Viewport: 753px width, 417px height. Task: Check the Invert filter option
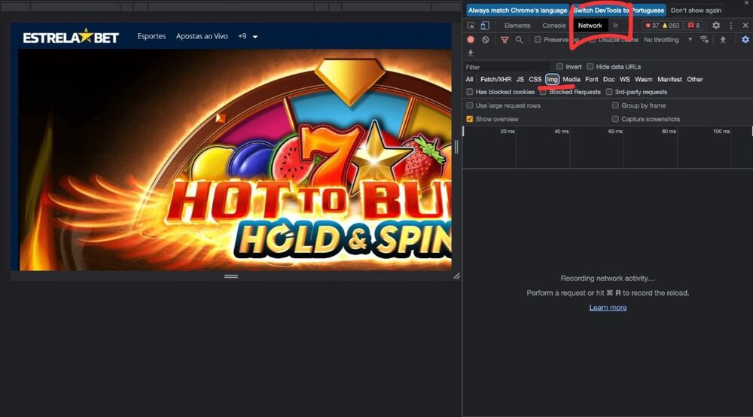point(559,67)
